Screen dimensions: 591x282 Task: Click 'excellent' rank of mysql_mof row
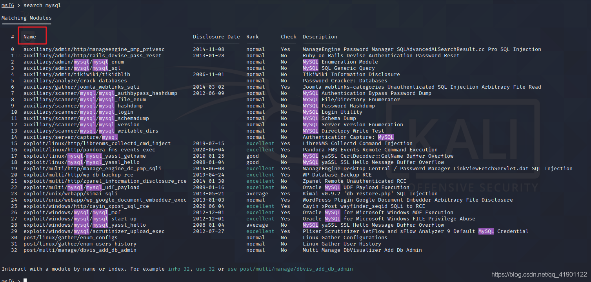260,213
